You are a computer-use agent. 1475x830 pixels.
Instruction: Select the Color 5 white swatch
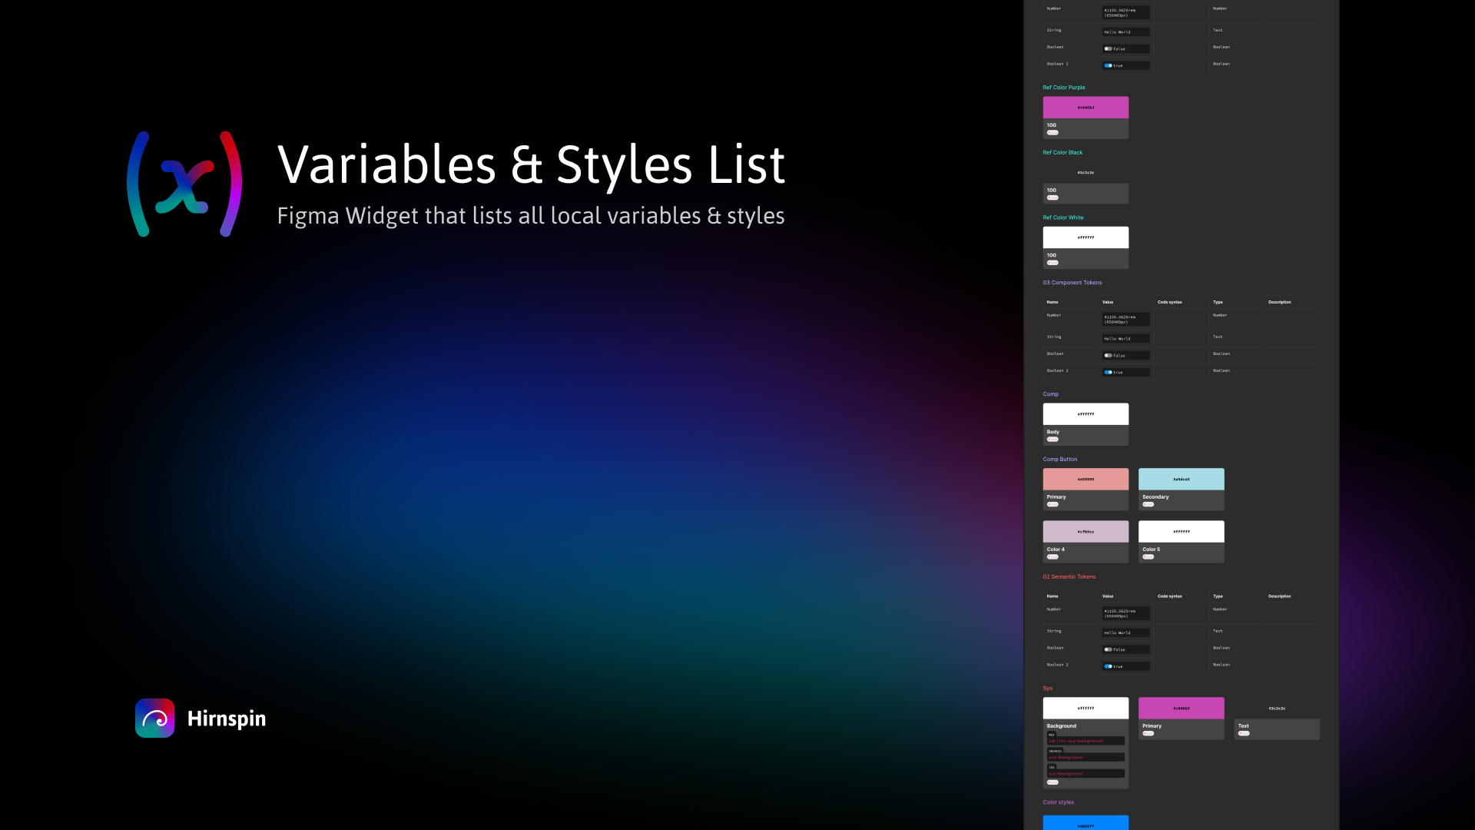1181,531
